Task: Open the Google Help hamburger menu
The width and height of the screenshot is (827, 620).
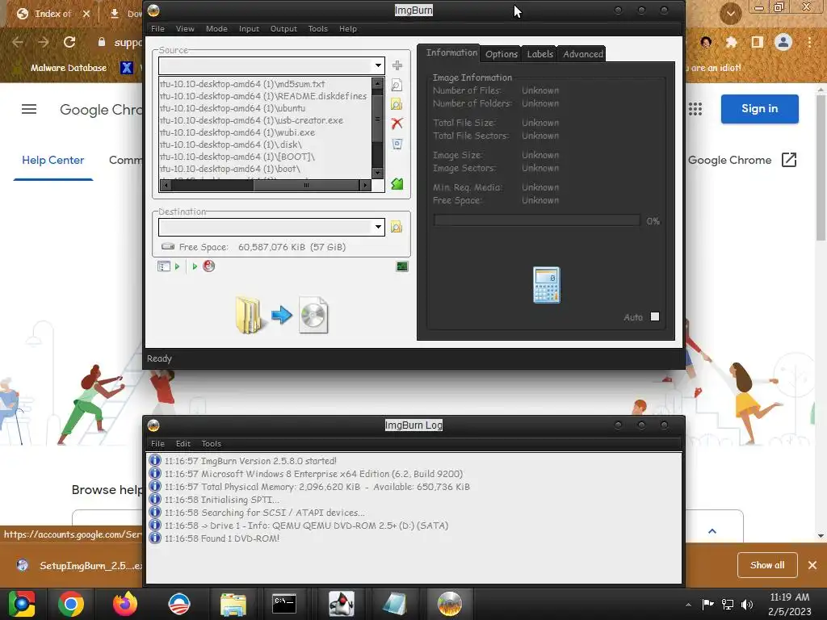Action: [x=29, y=109]
